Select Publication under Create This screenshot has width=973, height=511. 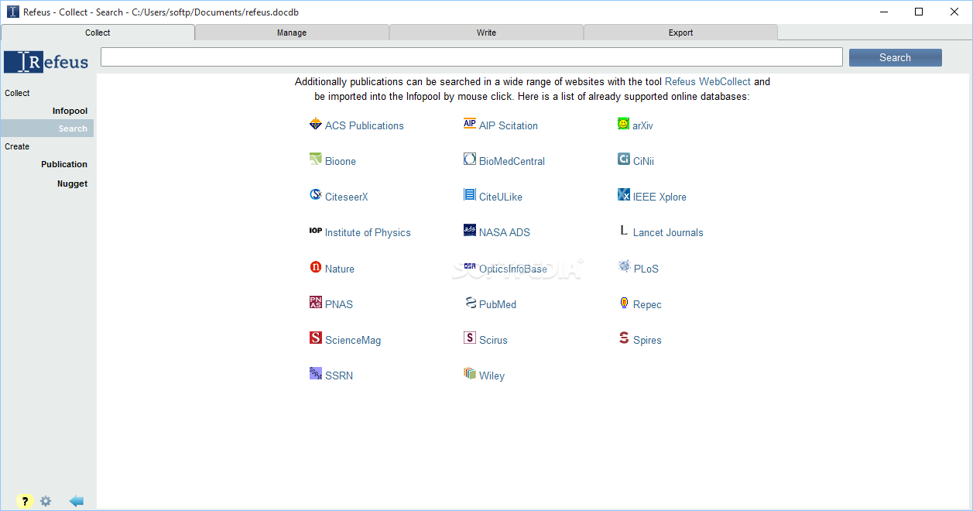tap(64, 164)
